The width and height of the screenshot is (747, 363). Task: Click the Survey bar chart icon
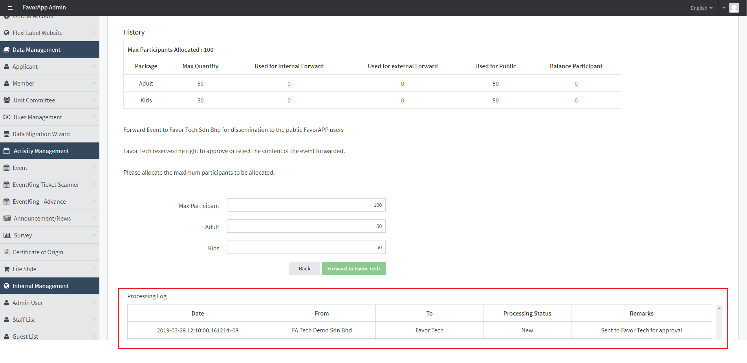(x=7, y=235)
